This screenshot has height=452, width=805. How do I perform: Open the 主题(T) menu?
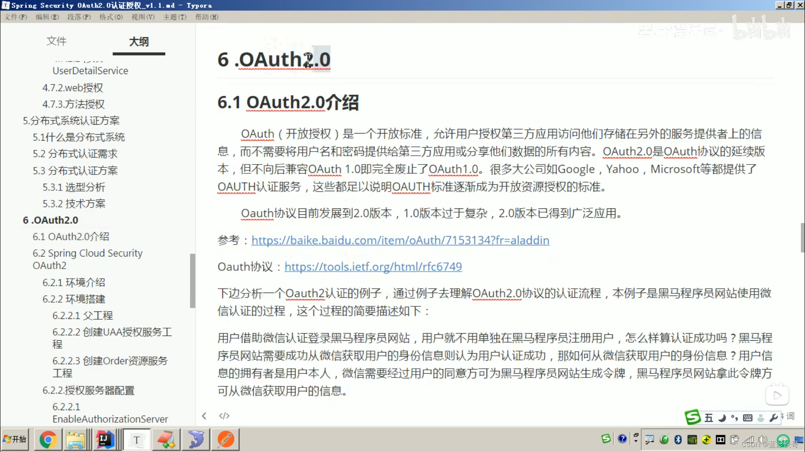click(x=175, y=17)
